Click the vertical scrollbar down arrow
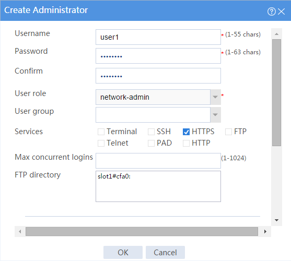The width and height of the screenshot is (291, 261). point(276,220)
